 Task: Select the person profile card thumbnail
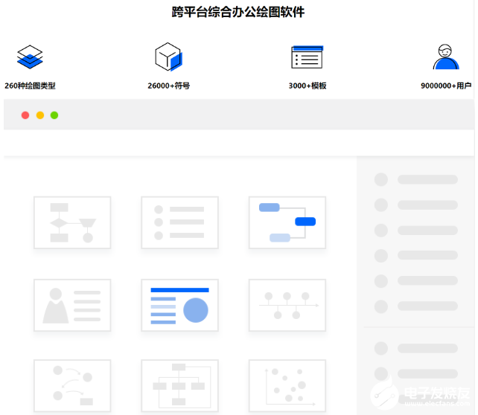72,305
